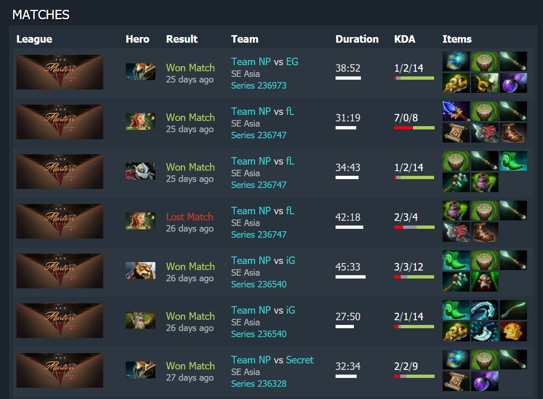Screen dimensions: 543x399
Task: Click the KDA bar under 7/0/8
Action: pos(414,128)
